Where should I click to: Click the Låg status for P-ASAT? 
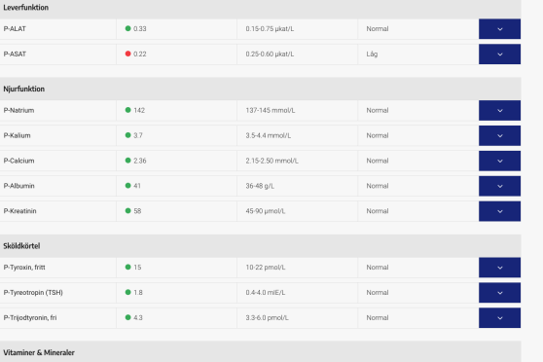click(372, 54)
